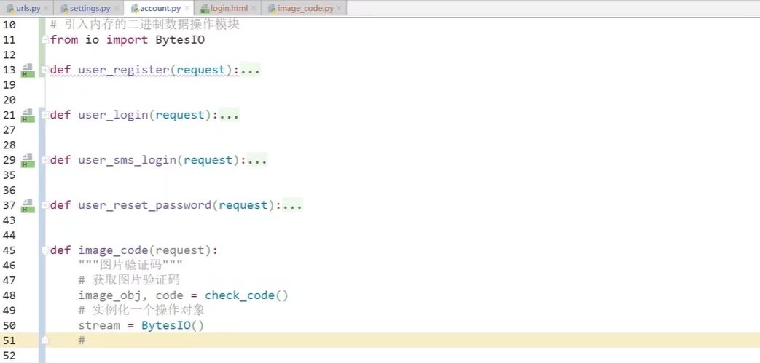
Task: Close the settings.py tab
Action: pos(117,8)
